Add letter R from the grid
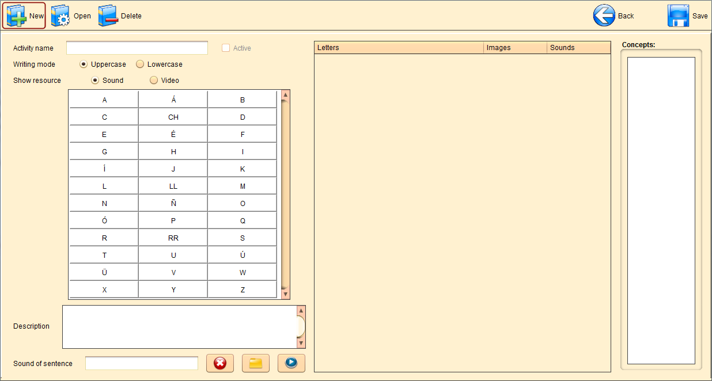Viewport: 712px width, 381px height. click(104, 238)
